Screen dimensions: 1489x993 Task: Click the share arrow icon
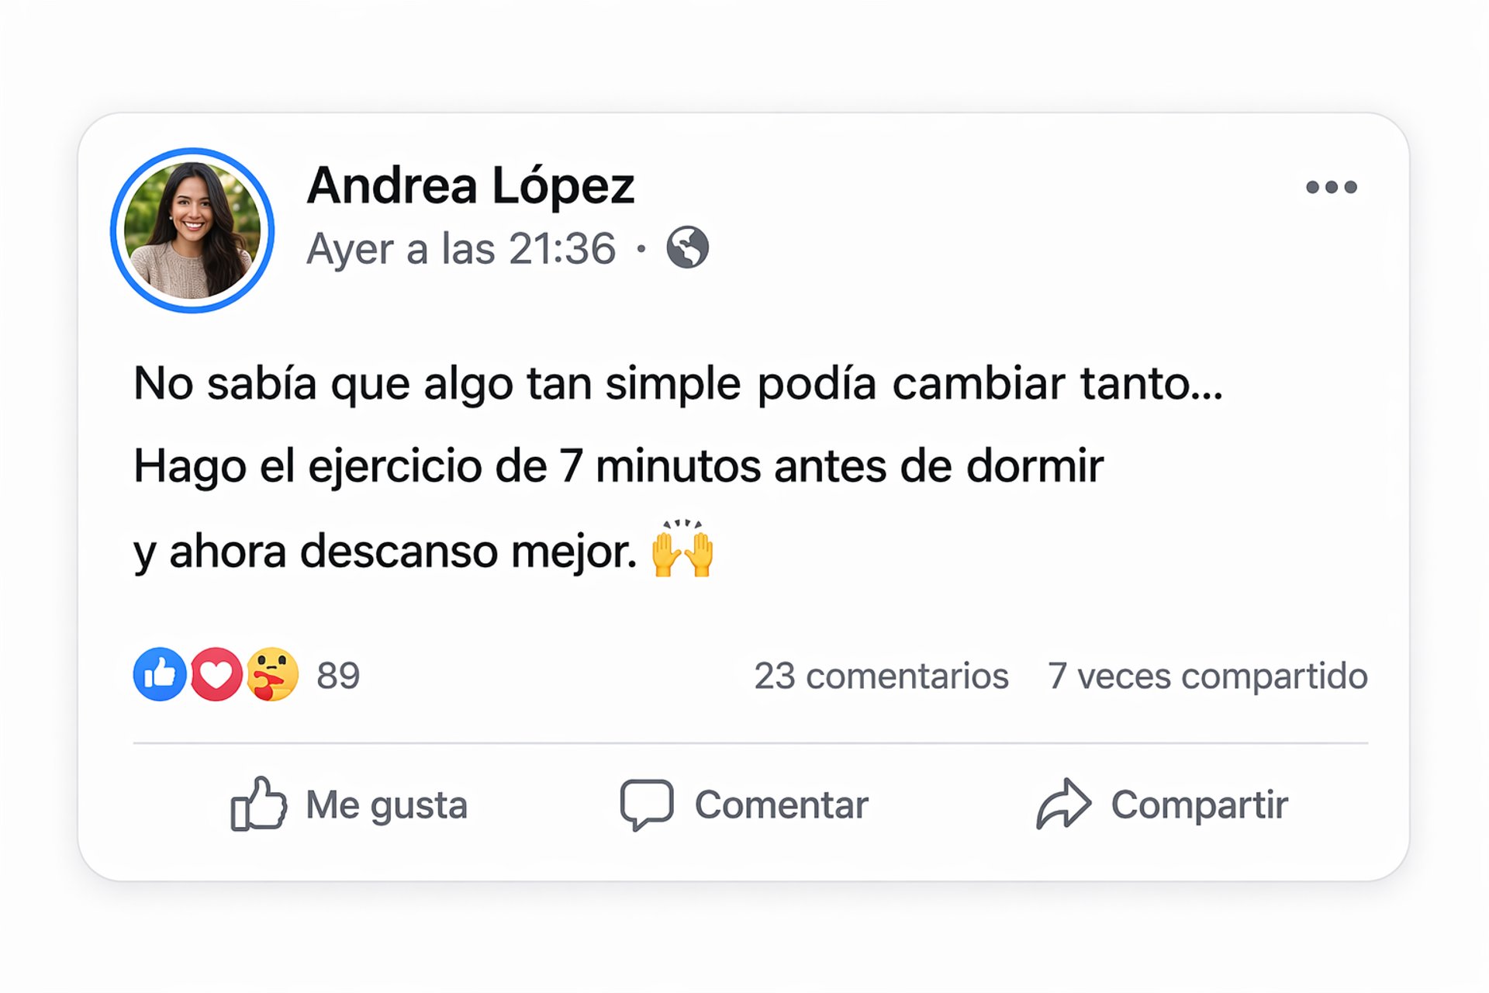(1063, 804)
